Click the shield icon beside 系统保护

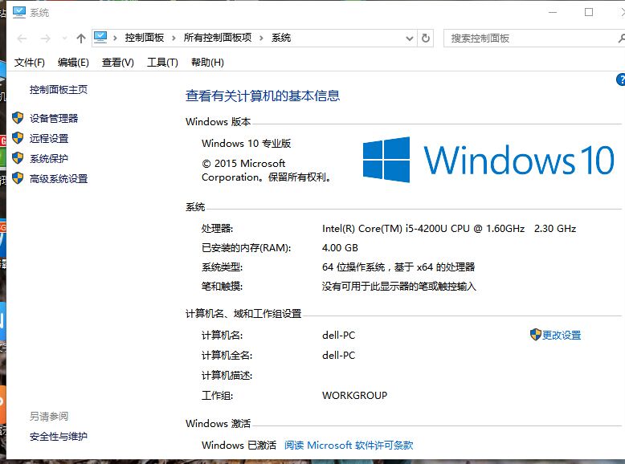click(x=18, y=158)
